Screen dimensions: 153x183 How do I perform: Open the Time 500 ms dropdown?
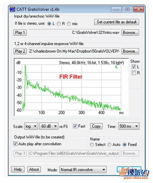(x=129, y=126)
